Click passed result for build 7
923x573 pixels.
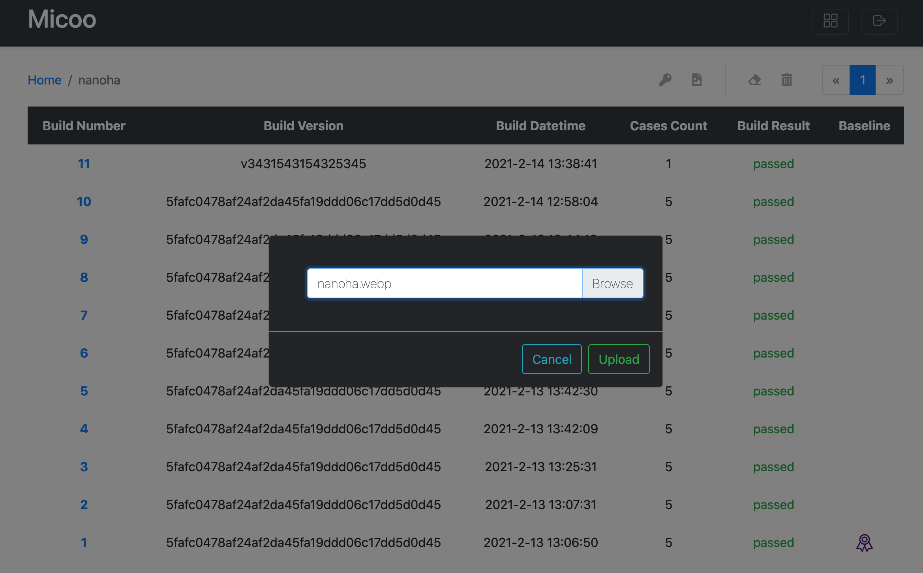coord(773,315)
